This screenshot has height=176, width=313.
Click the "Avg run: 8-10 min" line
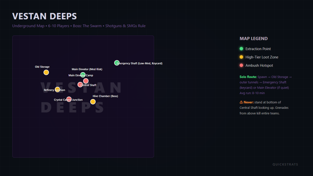point(252,93)
